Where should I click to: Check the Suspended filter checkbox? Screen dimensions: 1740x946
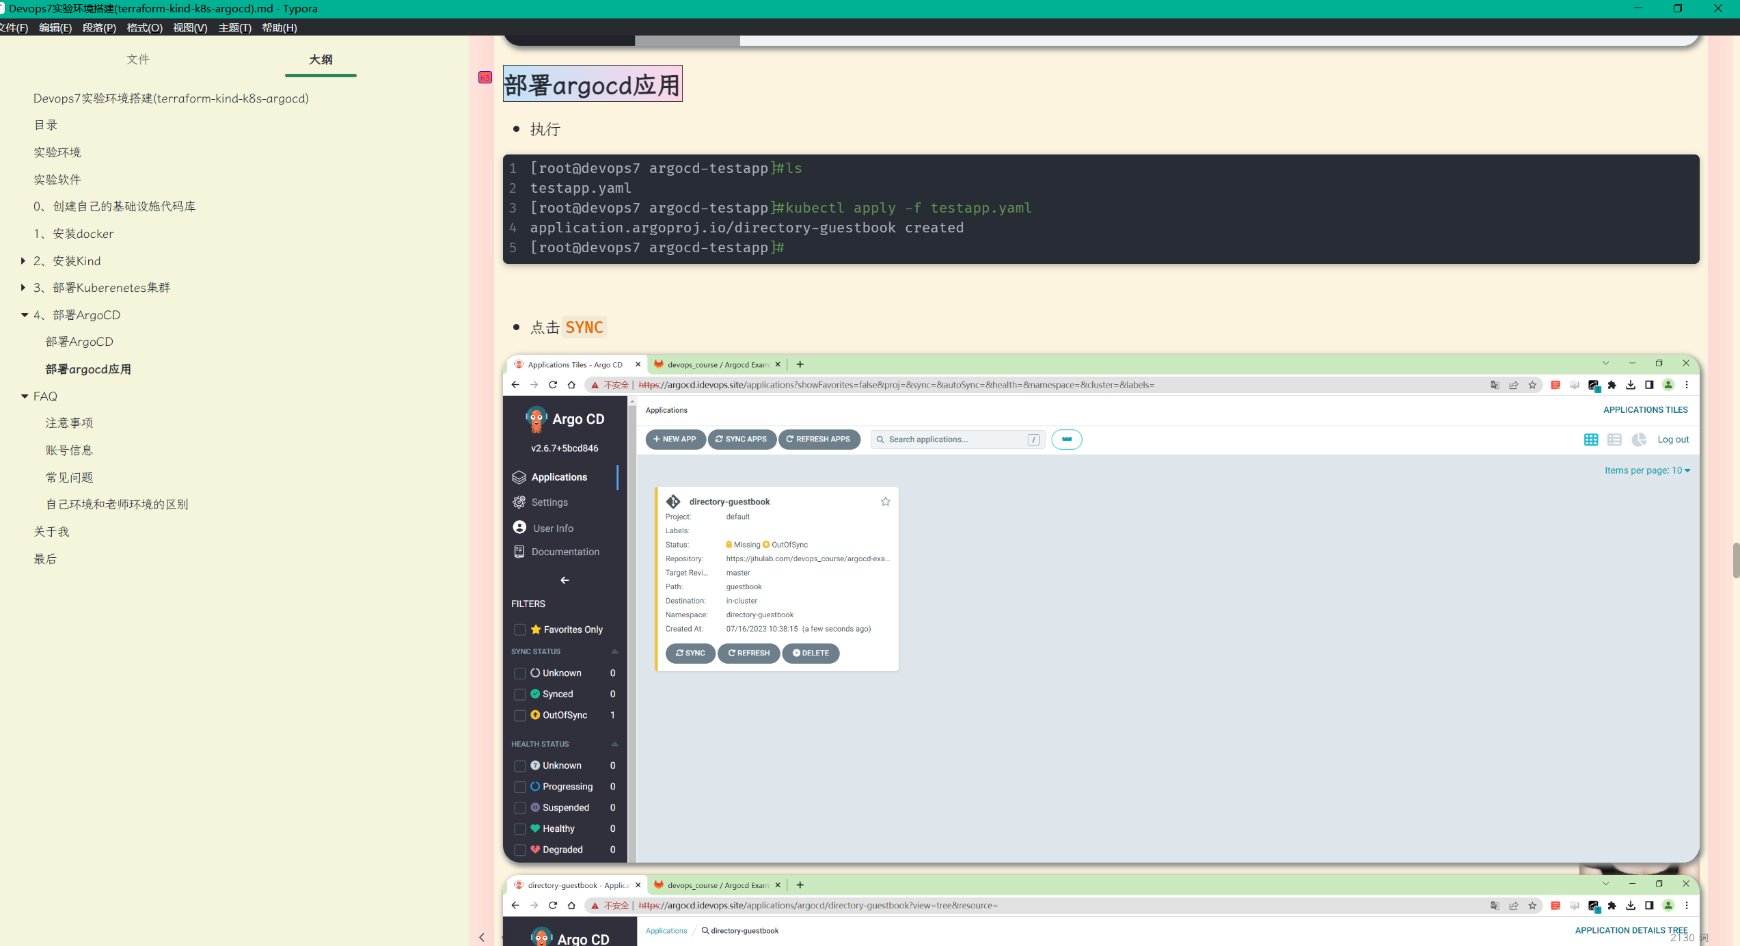520,808
